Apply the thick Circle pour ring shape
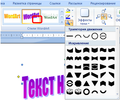Image resolution: width=120 pixels, height=100 pixels. click(86, 92)
